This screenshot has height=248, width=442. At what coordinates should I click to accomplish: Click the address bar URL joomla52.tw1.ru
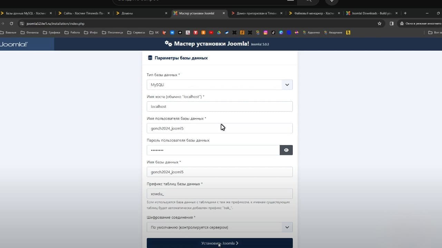tap(56, 23)
